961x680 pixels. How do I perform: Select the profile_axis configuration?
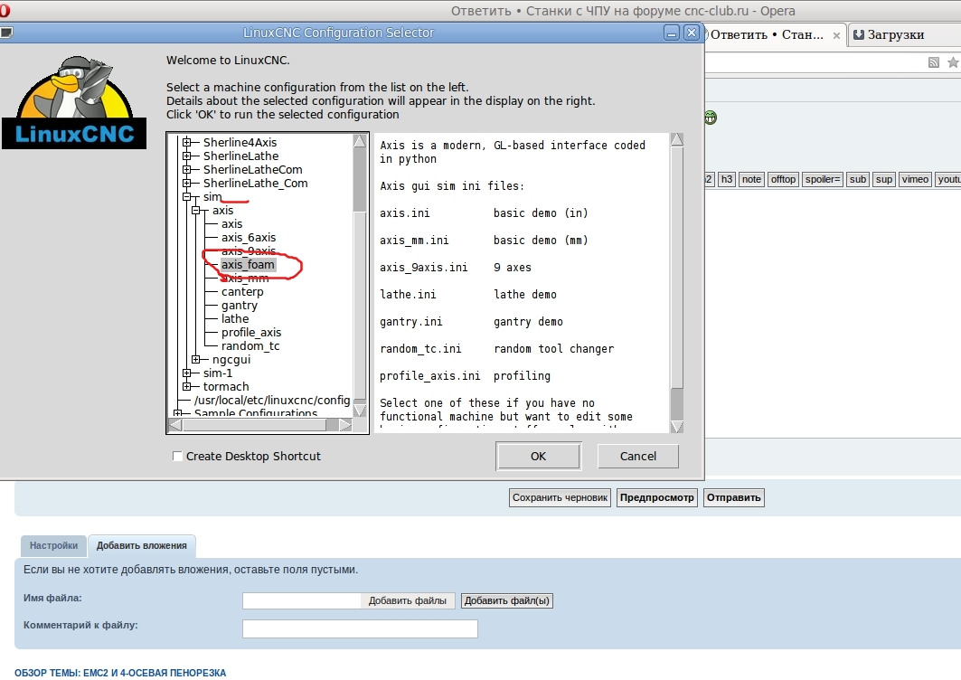tap(251, 333)
